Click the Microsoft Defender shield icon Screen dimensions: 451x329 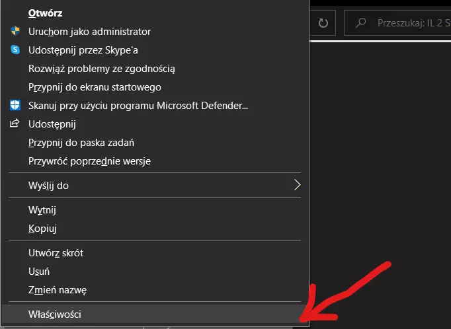[x=15, y=105]
